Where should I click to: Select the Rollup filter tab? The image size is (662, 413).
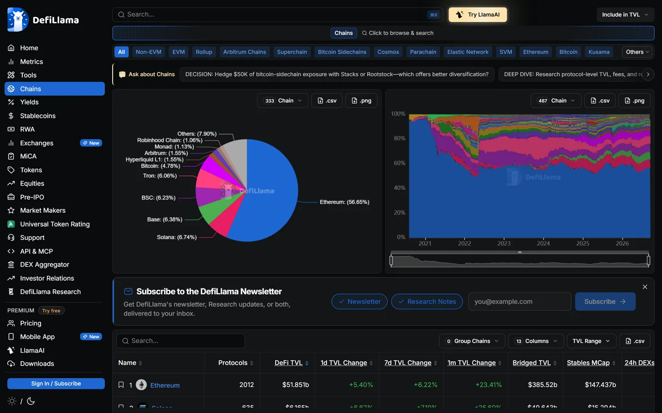[204, 52]
